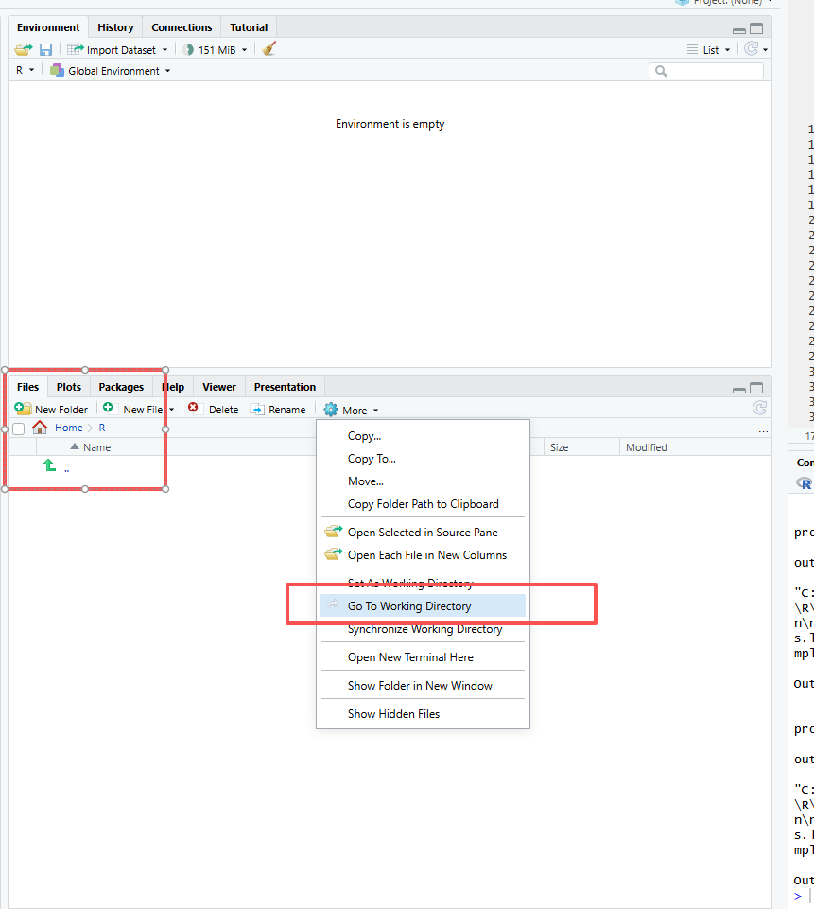Create a New Folder
This screenshot has height=909, width=814.
click(x=52, y=410)
